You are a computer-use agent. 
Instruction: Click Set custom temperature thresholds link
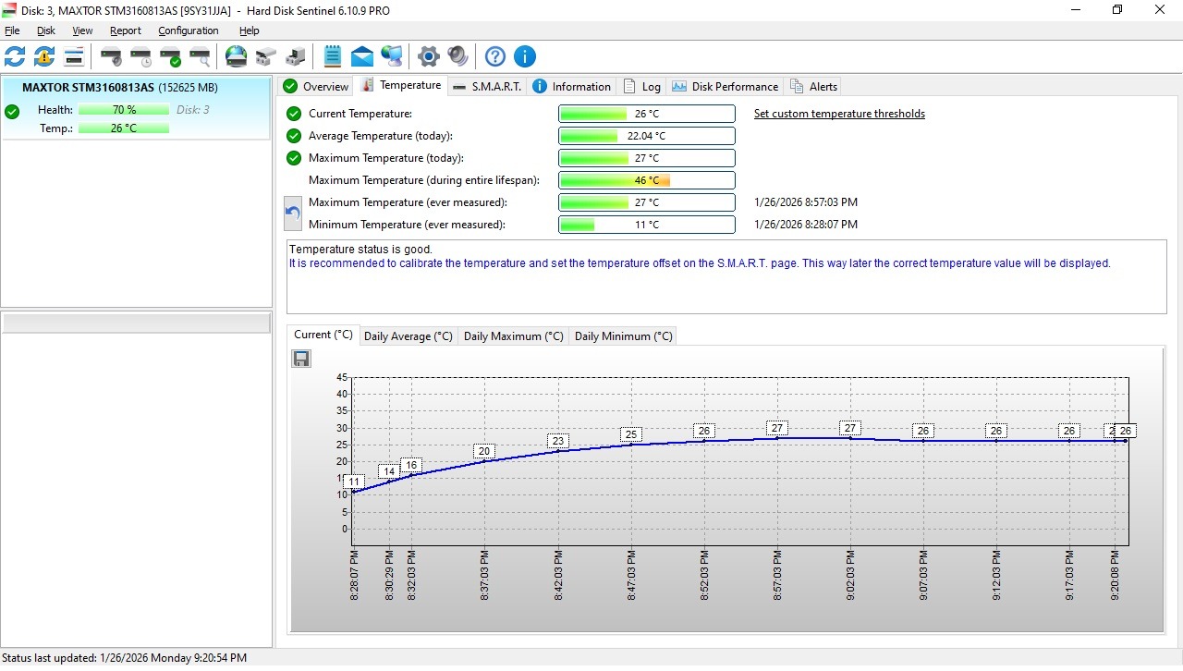(x=839, y=114)
